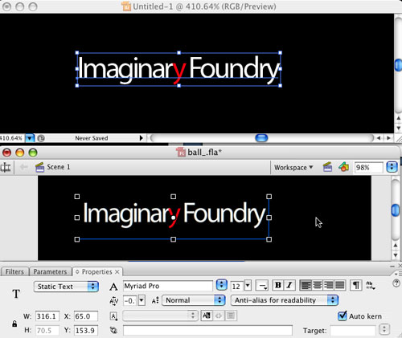This screenshot has width=402, height=338.
Task: Open the letter spacing slider arrow
Action: point(142,300)
